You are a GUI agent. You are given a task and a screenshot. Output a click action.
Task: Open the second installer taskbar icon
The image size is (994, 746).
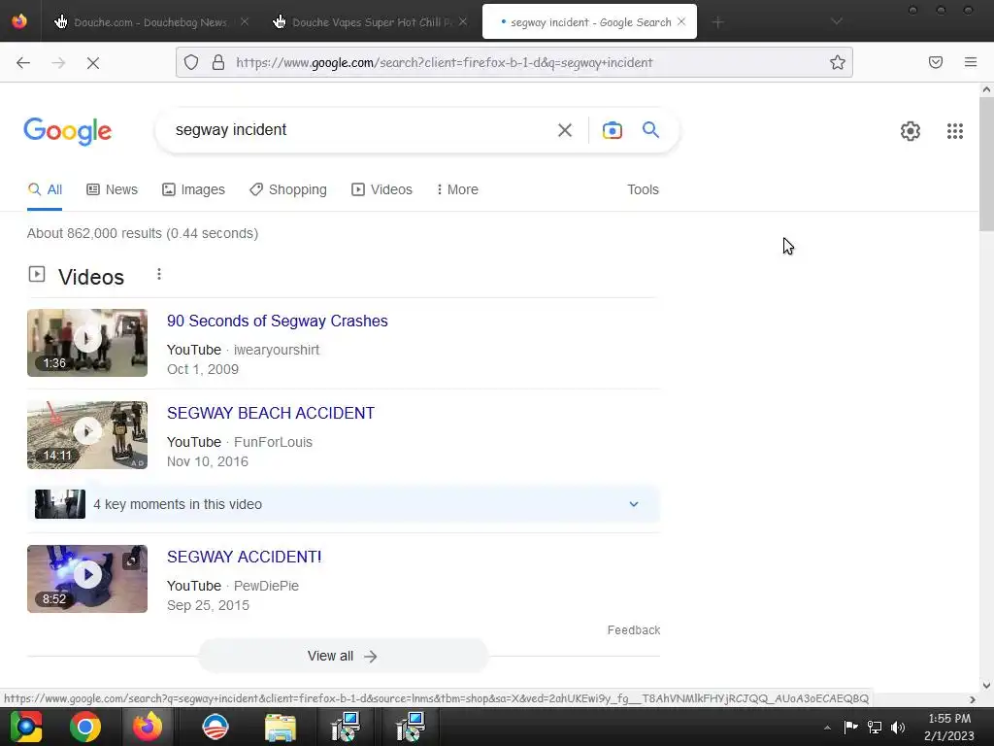click(411, 727)
